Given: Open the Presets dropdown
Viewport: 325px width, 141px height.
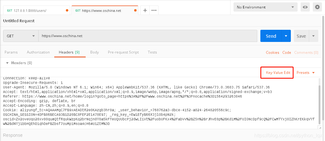Looking at the screenshot, I should point(305,73).
